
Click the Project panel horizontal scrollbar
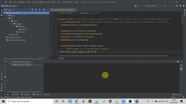24,59
